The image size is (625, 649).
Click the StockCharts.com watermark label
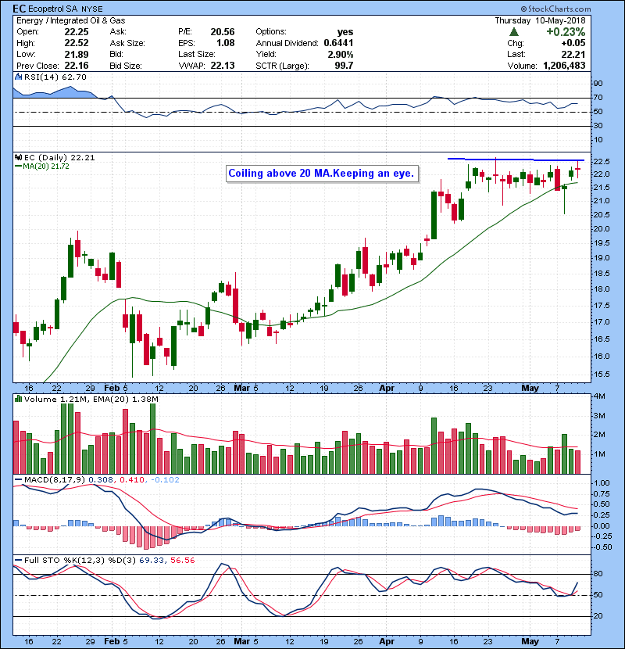click(x=556, y=9)
